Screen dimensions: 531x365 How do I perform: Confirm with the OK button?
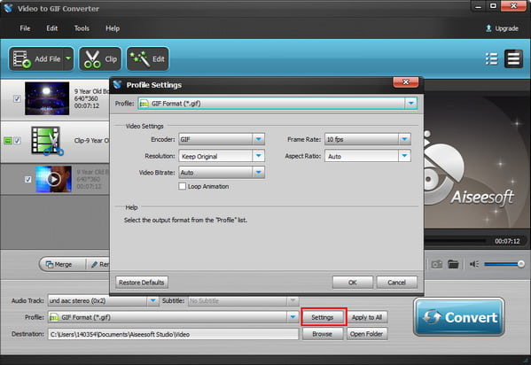coord(353,283)
